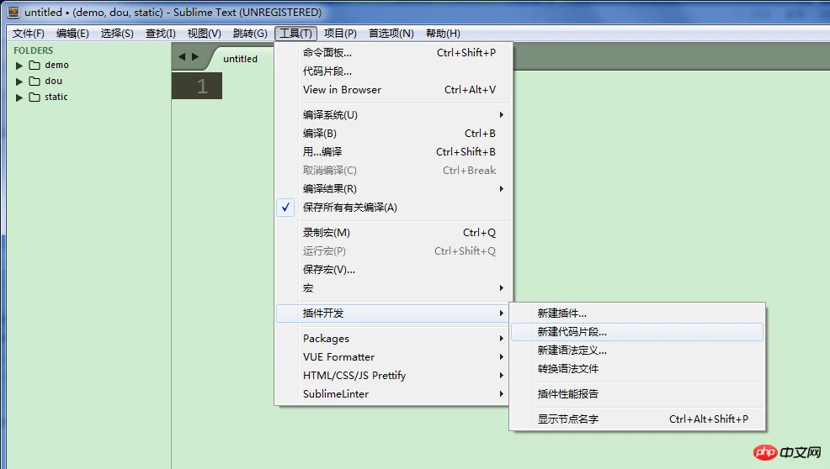Expand the demo folder tree arrow
The image size is (830, 469).
pos(19,66)
